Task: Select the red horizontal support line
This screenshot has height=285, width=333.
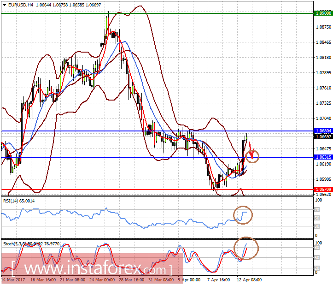Action: coord(158,189)
